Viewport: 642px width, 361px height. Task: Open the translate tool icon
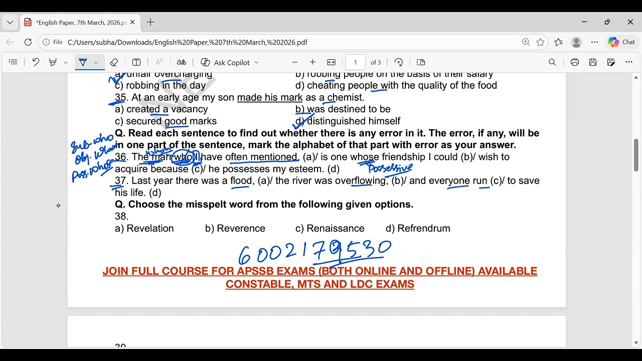[182, 62]
